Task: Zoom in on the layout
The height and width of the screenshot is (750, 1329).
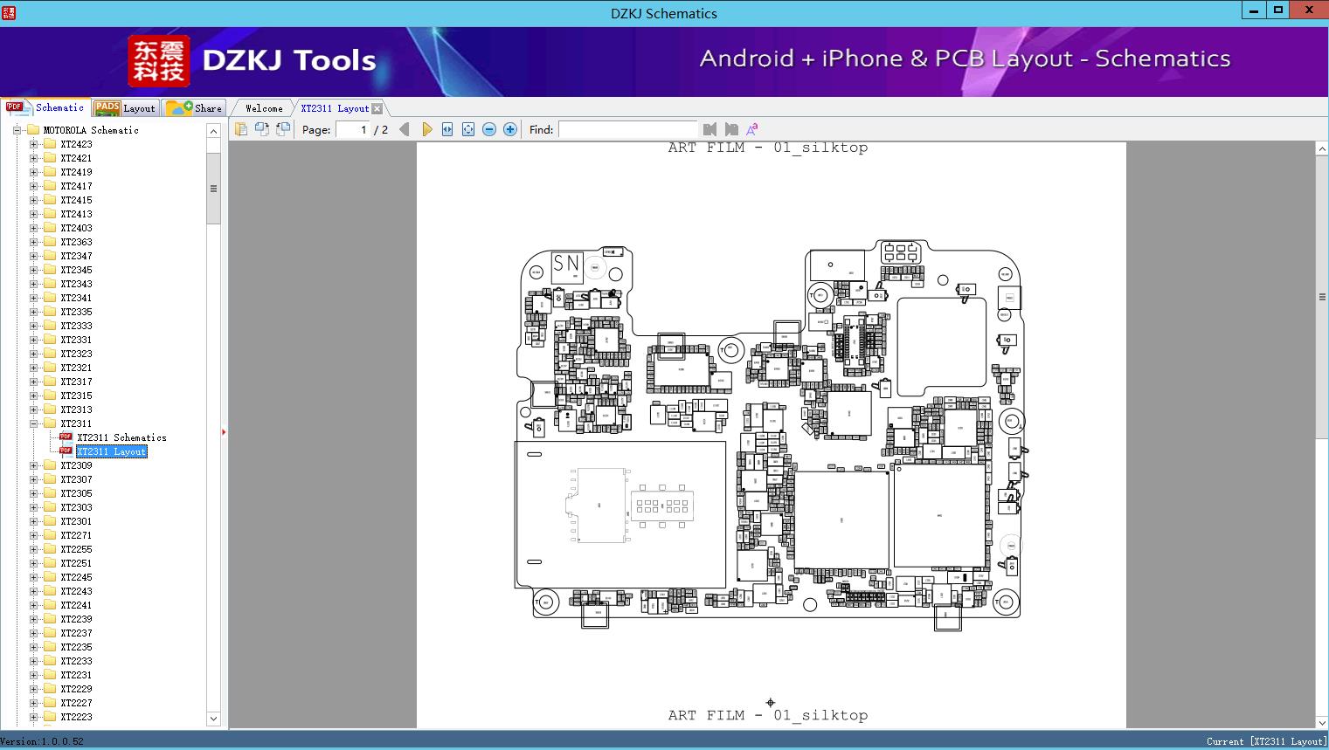Action: tap(510, 129)
